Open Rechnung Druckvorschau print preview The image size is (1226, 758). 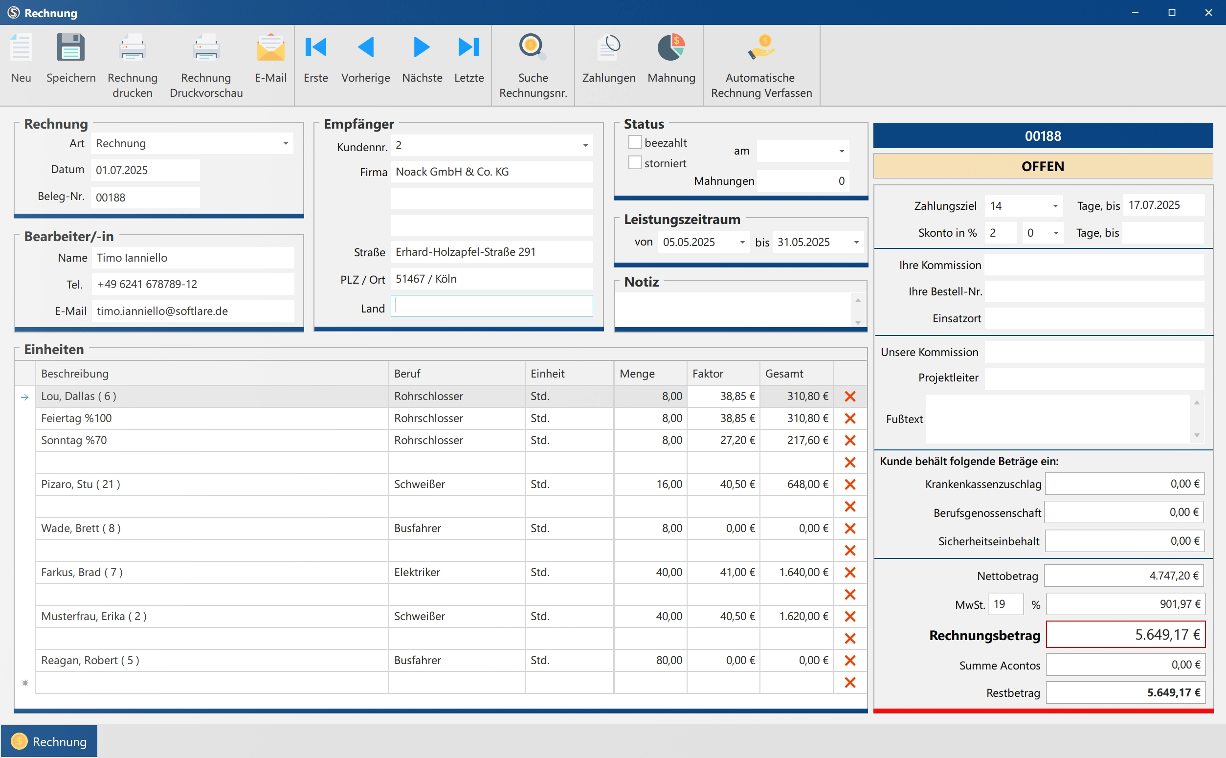(x=206, y=47)
